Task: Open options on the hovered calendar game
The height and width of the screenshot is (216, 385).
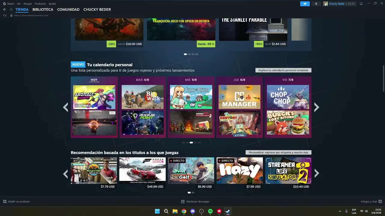Action: click(x=112, y=113)
